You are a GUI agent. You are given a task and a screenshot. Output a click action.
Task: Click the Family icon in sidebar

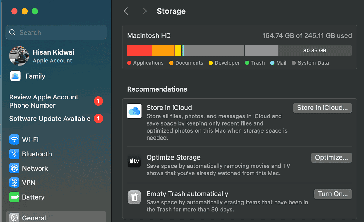pyautogui.click(x=15, y=76)
